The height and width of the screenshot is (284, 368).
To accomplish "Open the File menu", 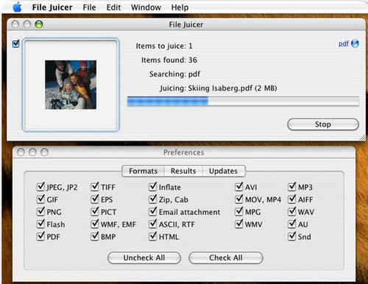I will click(89, 7).
